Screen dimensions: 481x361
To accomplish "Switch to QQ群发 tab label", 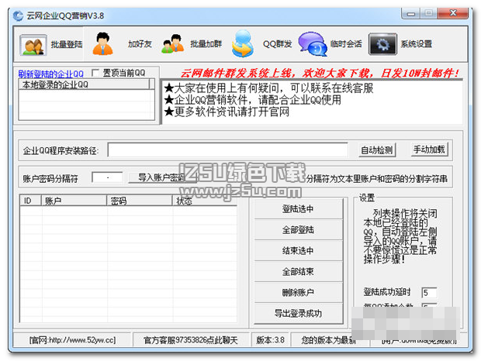I will pos(277,44).
